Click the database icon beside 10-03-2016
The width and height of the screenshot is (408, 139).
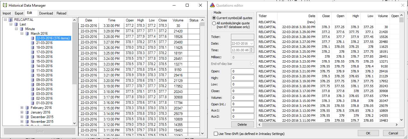(33, 75)
